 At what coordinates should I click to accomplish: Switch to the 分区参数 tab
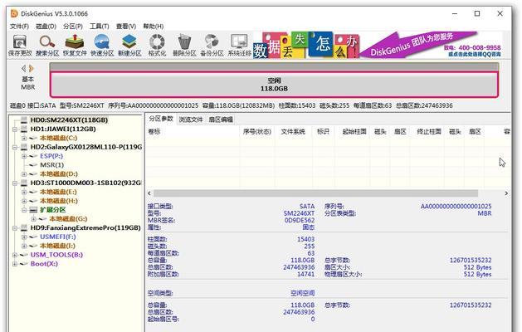click(x=161, y=119)
